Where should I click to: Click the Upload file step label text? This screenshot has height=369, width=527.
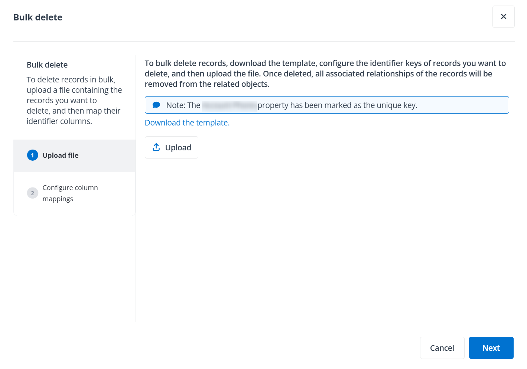point(61,155)
